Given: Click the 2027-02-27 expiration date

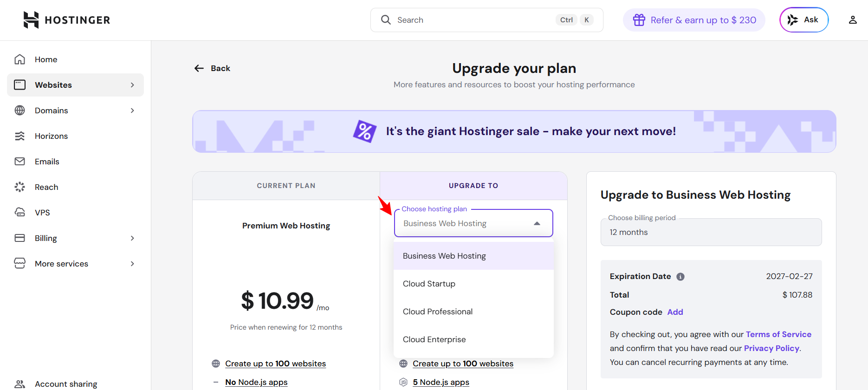Looking at the screenshot, I should pyautogui.click(x=789, y=276).
